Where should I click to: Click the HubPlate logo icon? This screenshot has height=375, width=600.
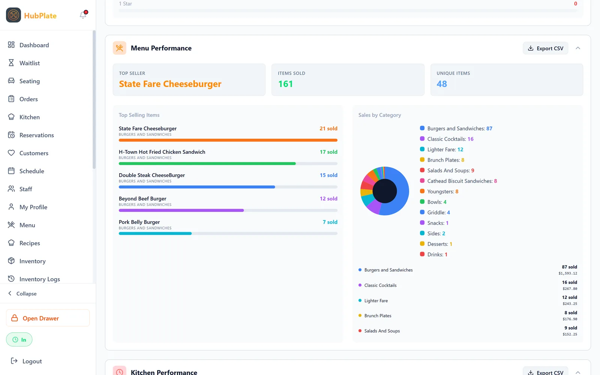pos(13,15)
